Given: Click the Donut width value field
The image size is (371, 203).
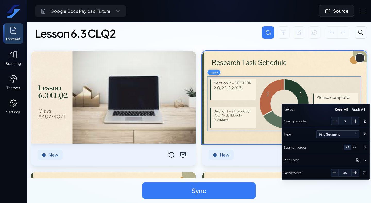Looking at the screenshot, I should tap(345, 173).
